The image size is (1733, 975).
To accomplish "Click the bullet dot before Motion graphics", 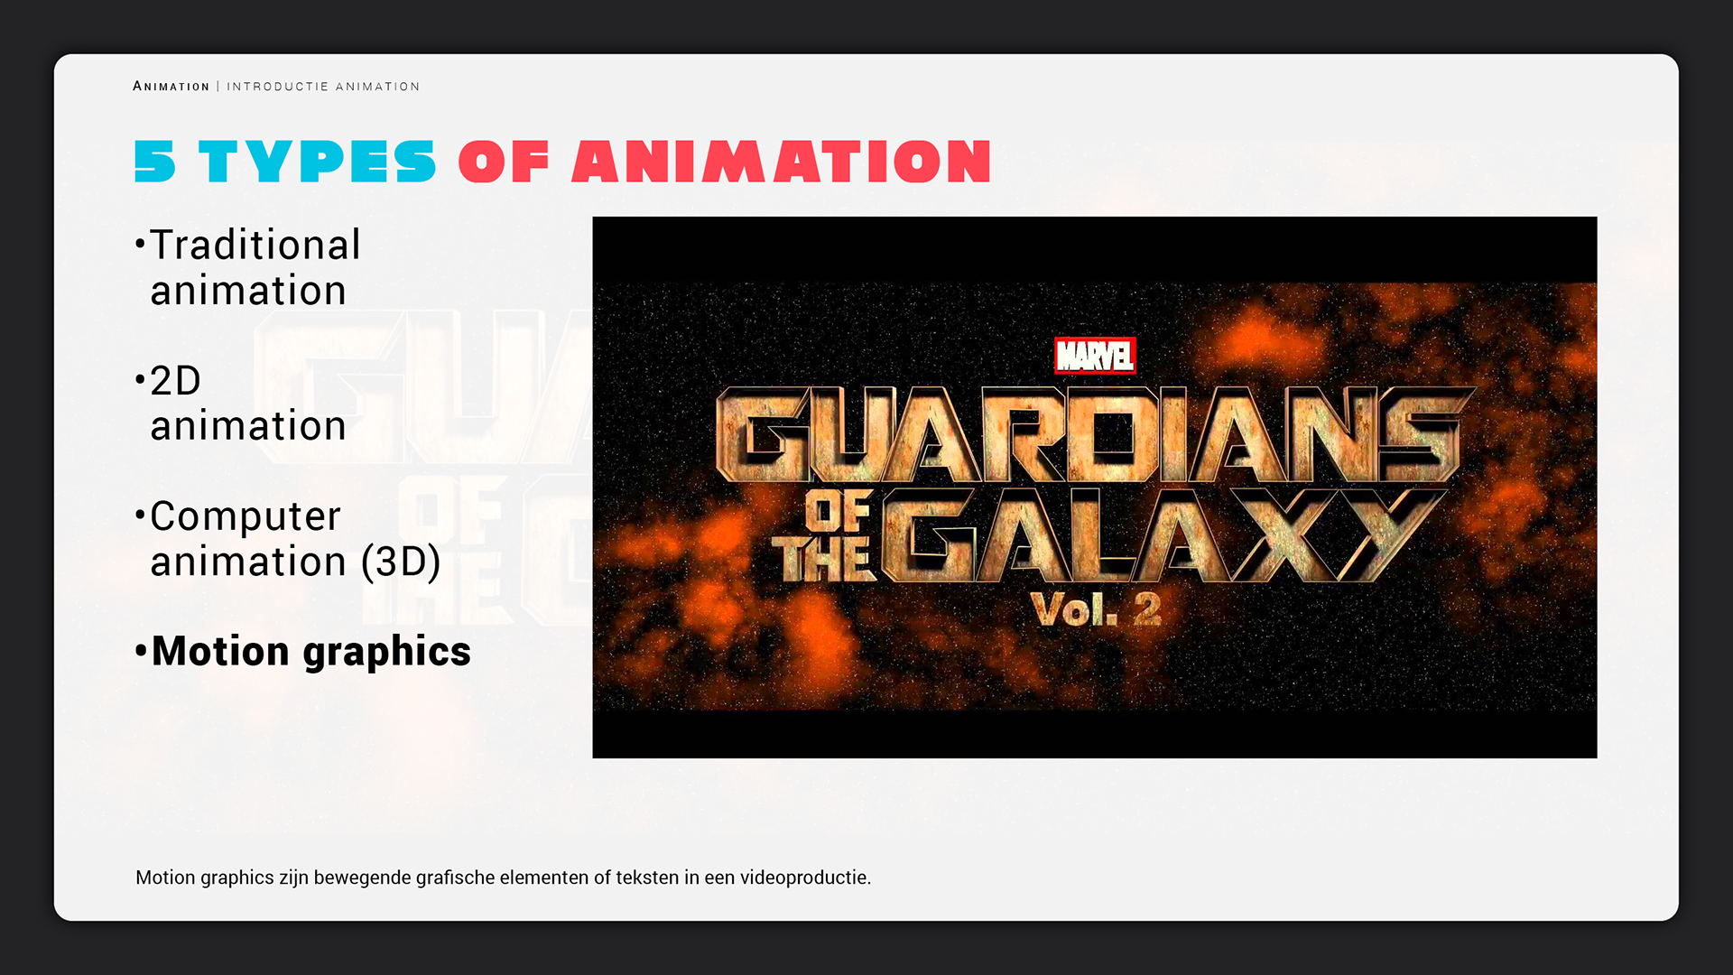I will click(x=140, y=651).
